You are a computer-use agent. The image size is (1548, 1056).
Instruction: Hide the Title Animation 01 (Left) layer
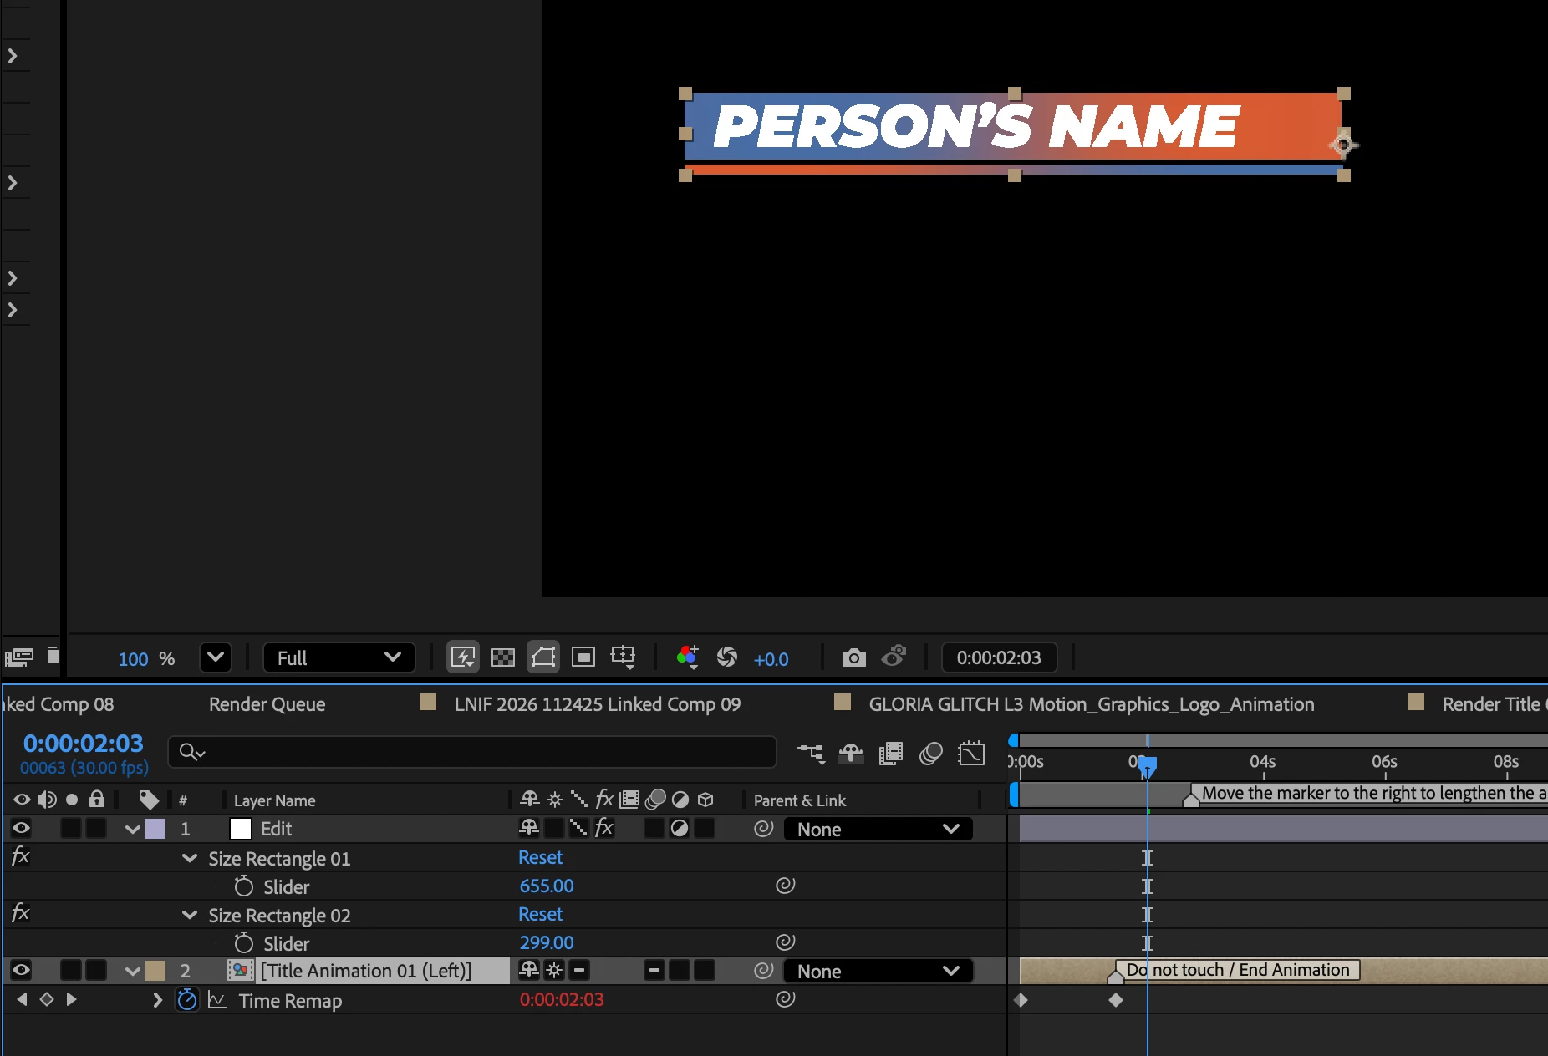[21, 971]
